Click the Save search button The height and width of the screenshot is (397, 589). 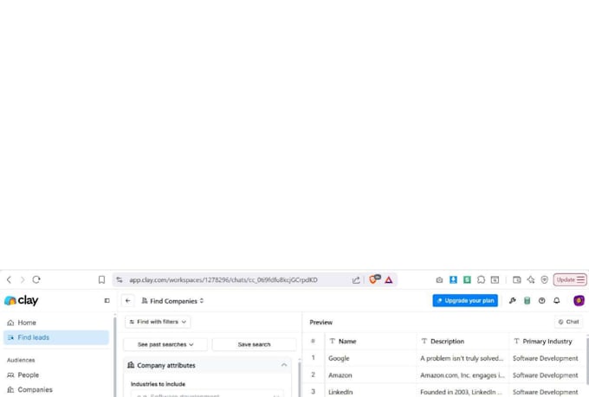coord(254,344)
